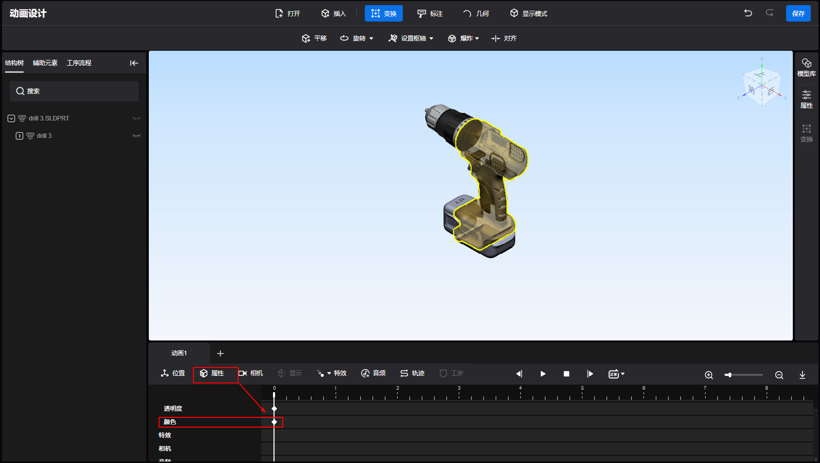820x463 pixels.
Task: Select the 特效 effects track
Action: click(x=165, y=435)
